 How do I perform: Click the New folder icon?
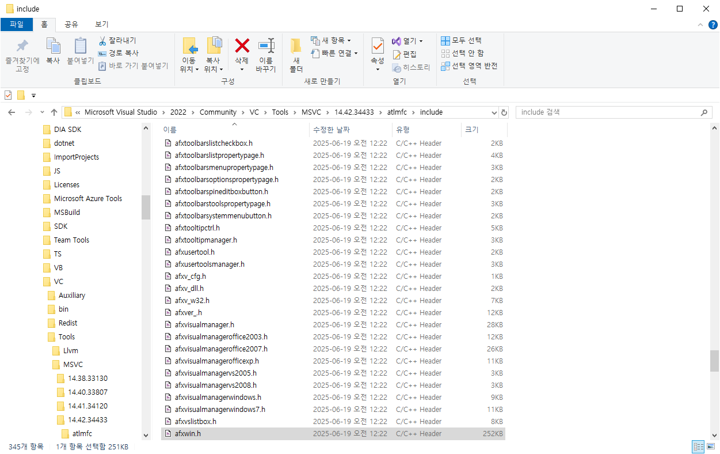click(x=296, y=46)
